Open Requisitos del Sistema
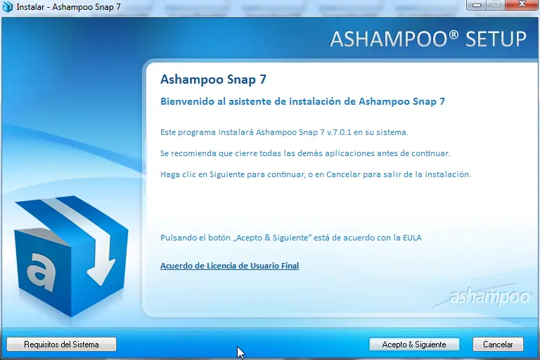The width and height of the screenshot is (540, 360). click(61, 344)
